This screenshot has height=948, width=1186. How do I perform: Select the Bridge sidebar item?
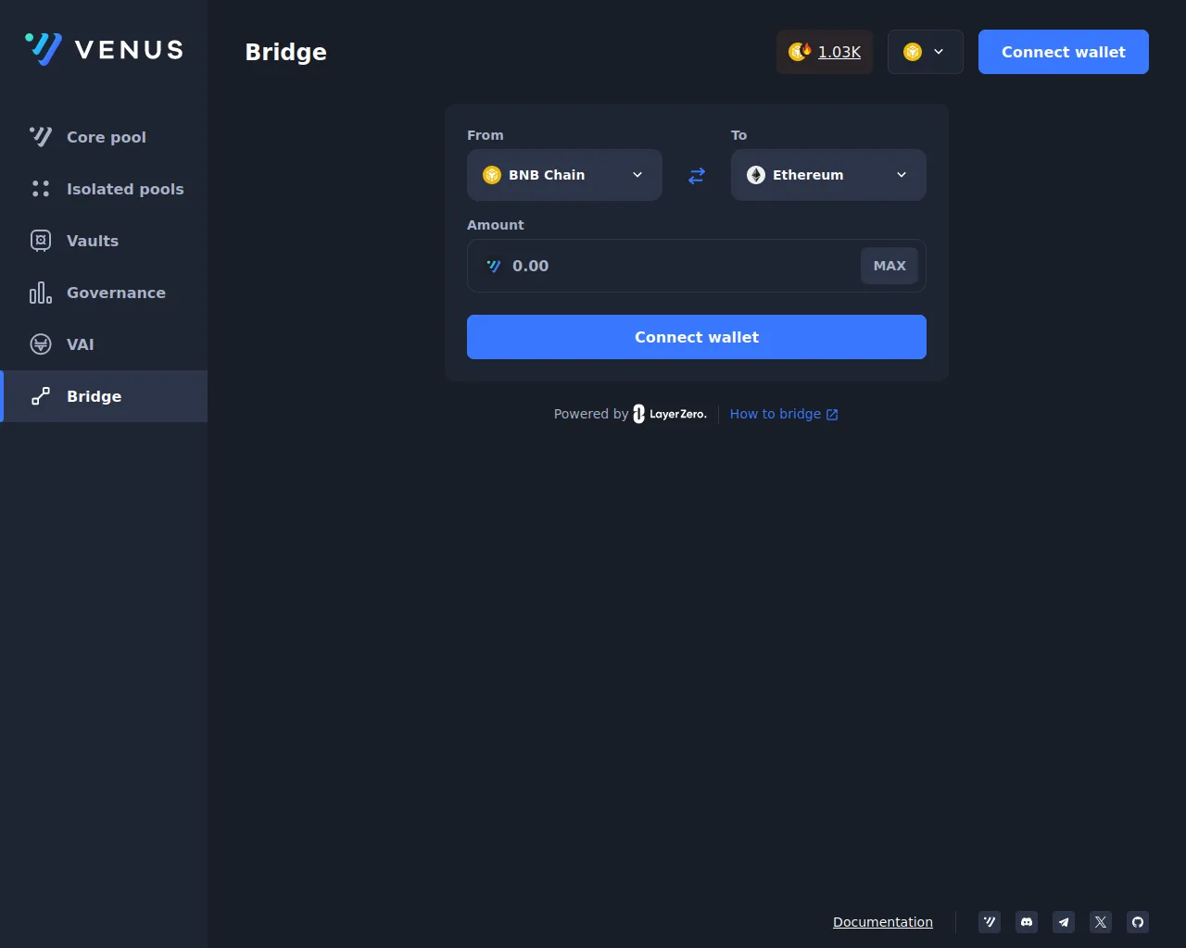104,396
